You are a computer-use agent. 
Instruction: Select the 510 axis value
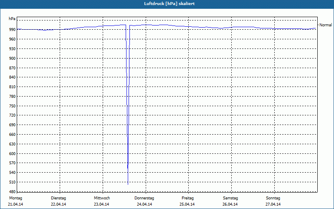click(x=12, y=182)
